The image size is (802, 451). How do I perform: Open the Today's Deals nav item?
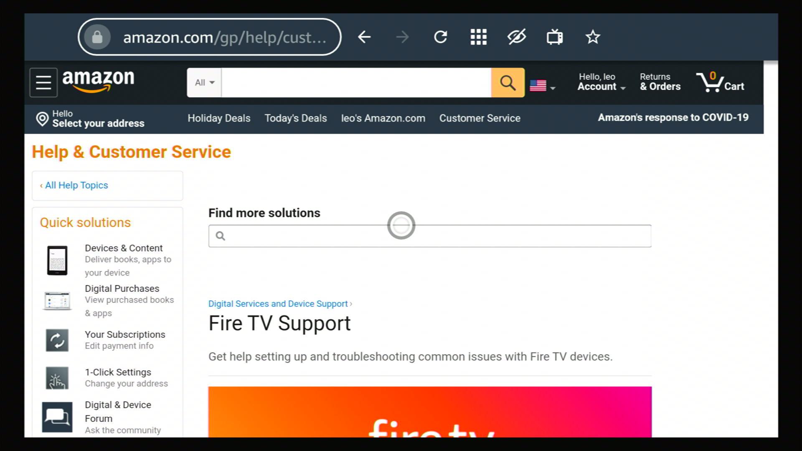pyautogui.click(x=295, y=118)
